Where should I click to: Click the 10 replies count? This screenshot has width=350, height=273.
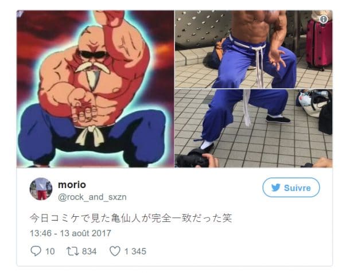tap(50, 251)
